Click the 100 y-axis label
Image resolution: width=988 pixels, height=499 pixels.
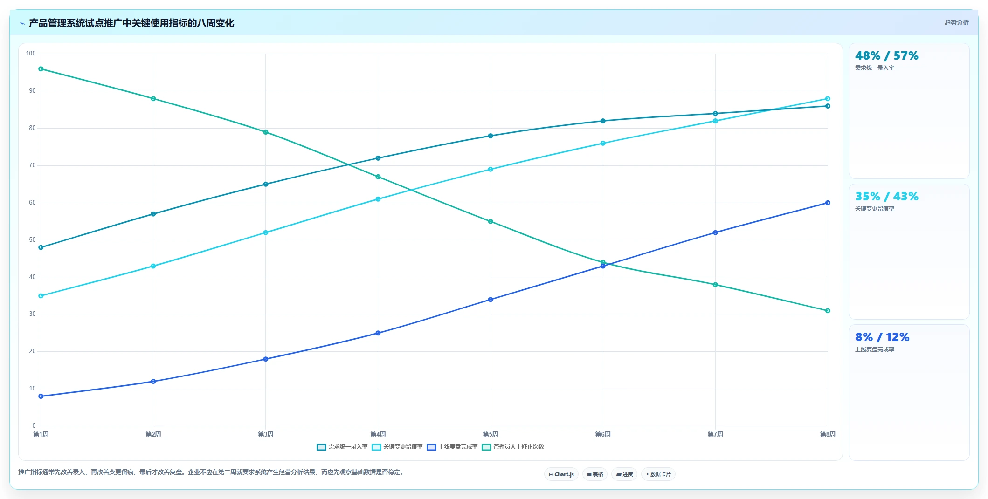coord(31,54)
